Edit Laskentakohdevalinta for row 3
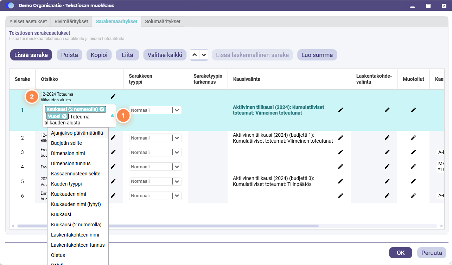The width and height of the screenshot is (452, 265). 387,152
